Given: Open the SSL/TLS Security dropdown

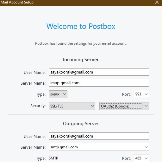Looking at the screenshot, I should tap(72, 106).
